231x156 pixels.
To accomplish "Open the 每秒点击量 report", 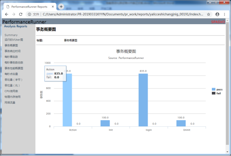I will 11,74.
